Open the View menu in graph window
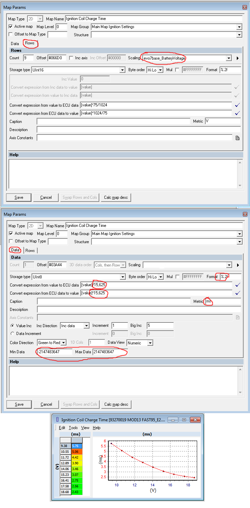The image size is (250, 508). (x=85, y=428)
